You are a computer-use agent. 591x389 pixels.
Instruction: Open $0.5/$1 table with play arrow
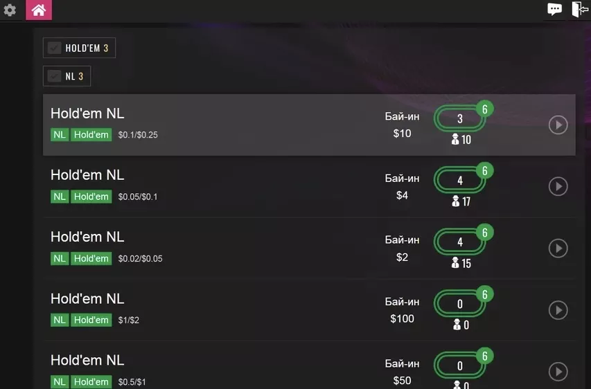tap(558, 372)
